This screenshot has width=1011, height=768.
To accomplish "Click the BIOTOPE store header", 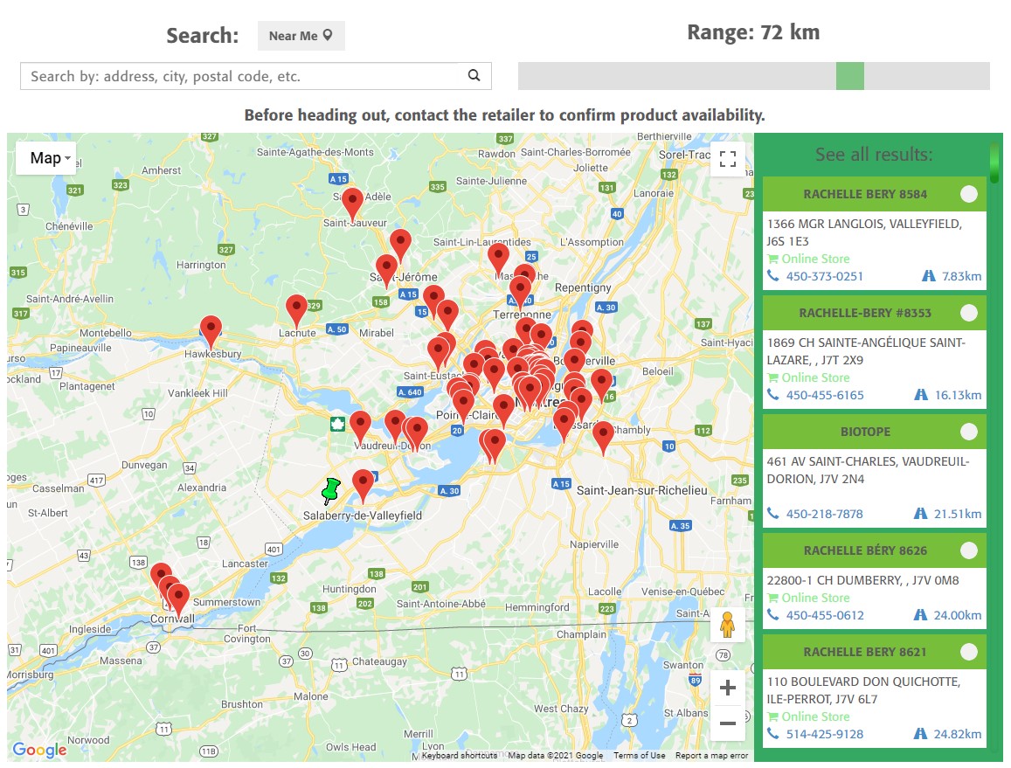I will pos(865,432).
